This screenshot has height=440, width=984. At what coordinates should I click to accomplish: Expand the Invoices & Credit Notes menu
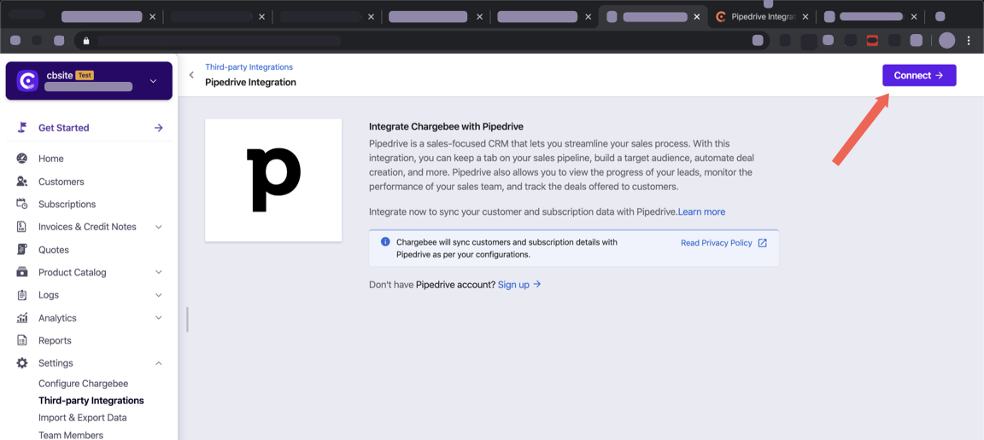click(159, 227)
